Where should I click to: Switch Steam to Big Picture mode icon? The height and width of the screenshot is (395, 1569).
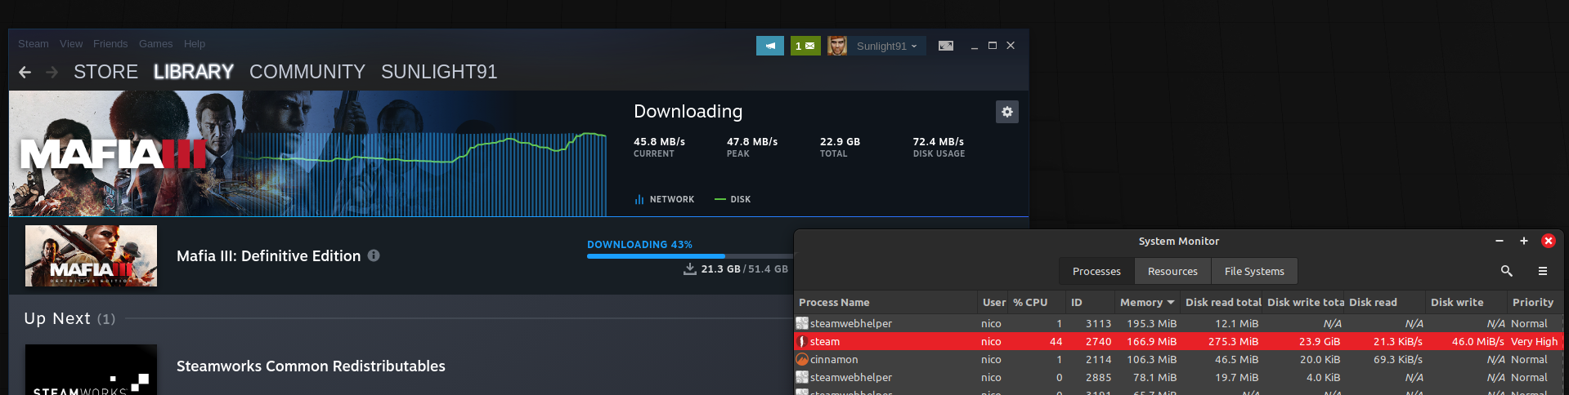click(x=945, y=46)
